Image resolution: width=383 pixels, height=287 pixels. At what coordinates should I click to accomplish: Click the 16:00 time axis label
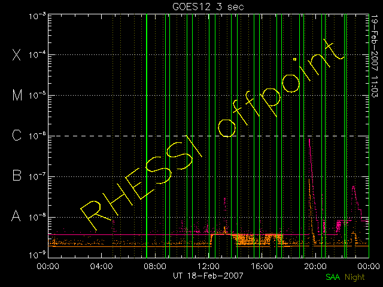(x=262, y=266)
